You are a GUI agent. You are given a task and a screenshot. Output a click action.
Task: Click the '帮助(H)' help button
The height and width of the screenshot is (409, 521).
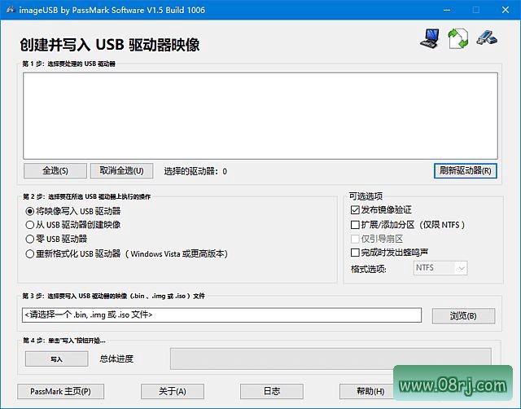click(367, 391)
